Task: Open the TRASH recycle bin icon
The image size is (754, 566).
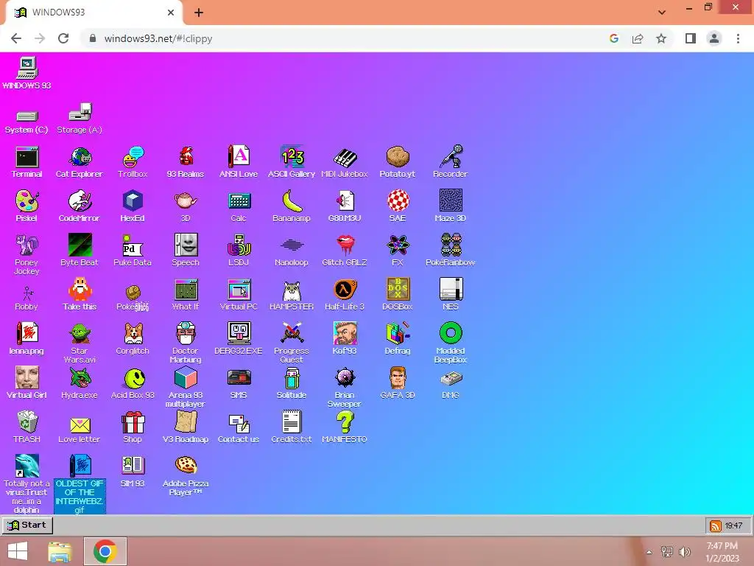Action: (27, 422)
